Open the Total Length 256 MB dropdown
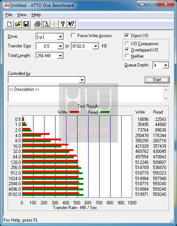 (x=60, y=55)
